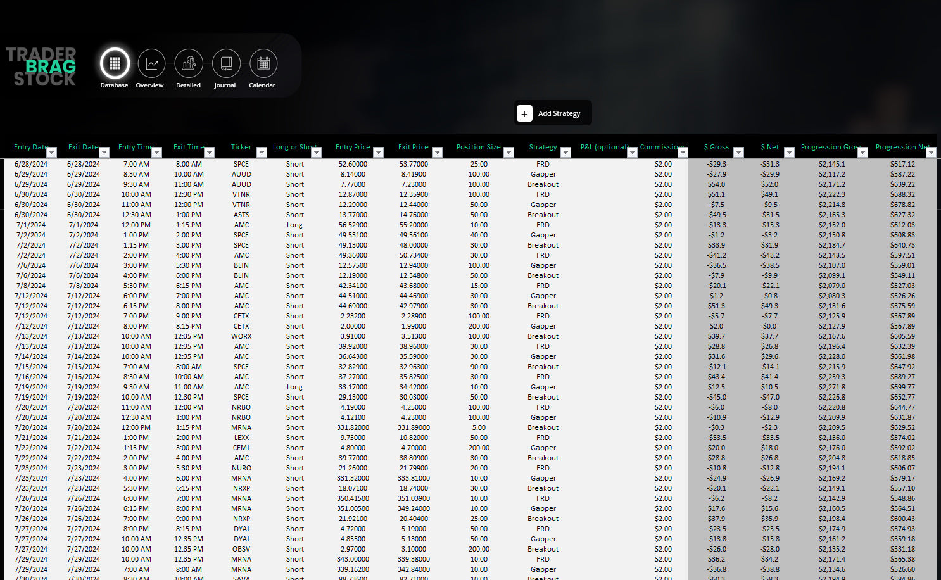The image size is (941, 580).
Task: Click the plus icon beside Add Strategy
Action: [x=524, y=113]
